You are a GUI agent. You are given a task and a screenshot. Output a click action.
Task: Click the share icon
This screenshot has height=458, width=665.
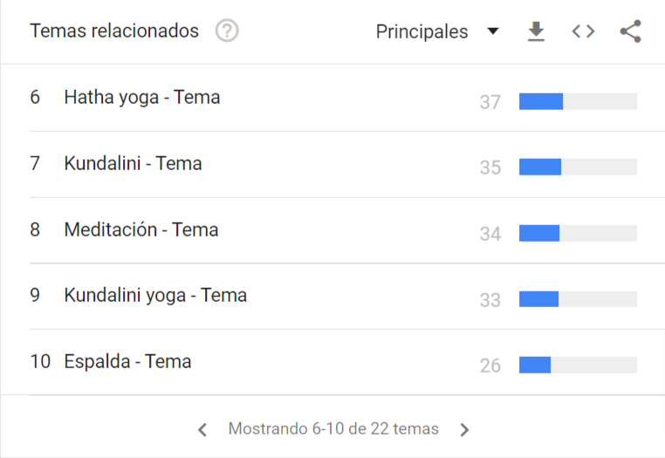[631, 31]
